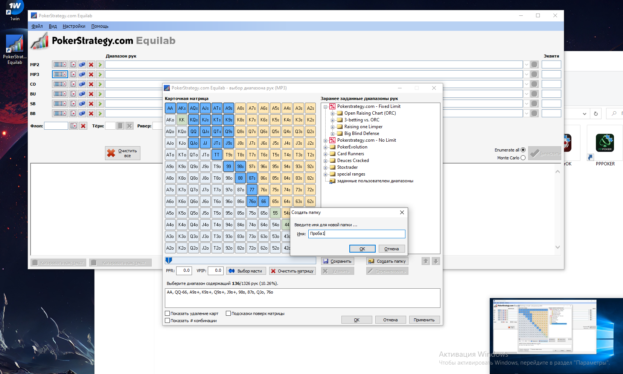Click grey circle button in MP2 equity row
Screen dimensions: 623x374
[534, 65]
